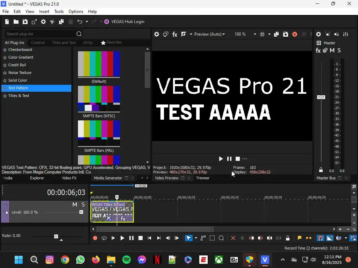Switch to the Video FX panel tab
This screenshot has width=358, height=268.
coord(69,178)
